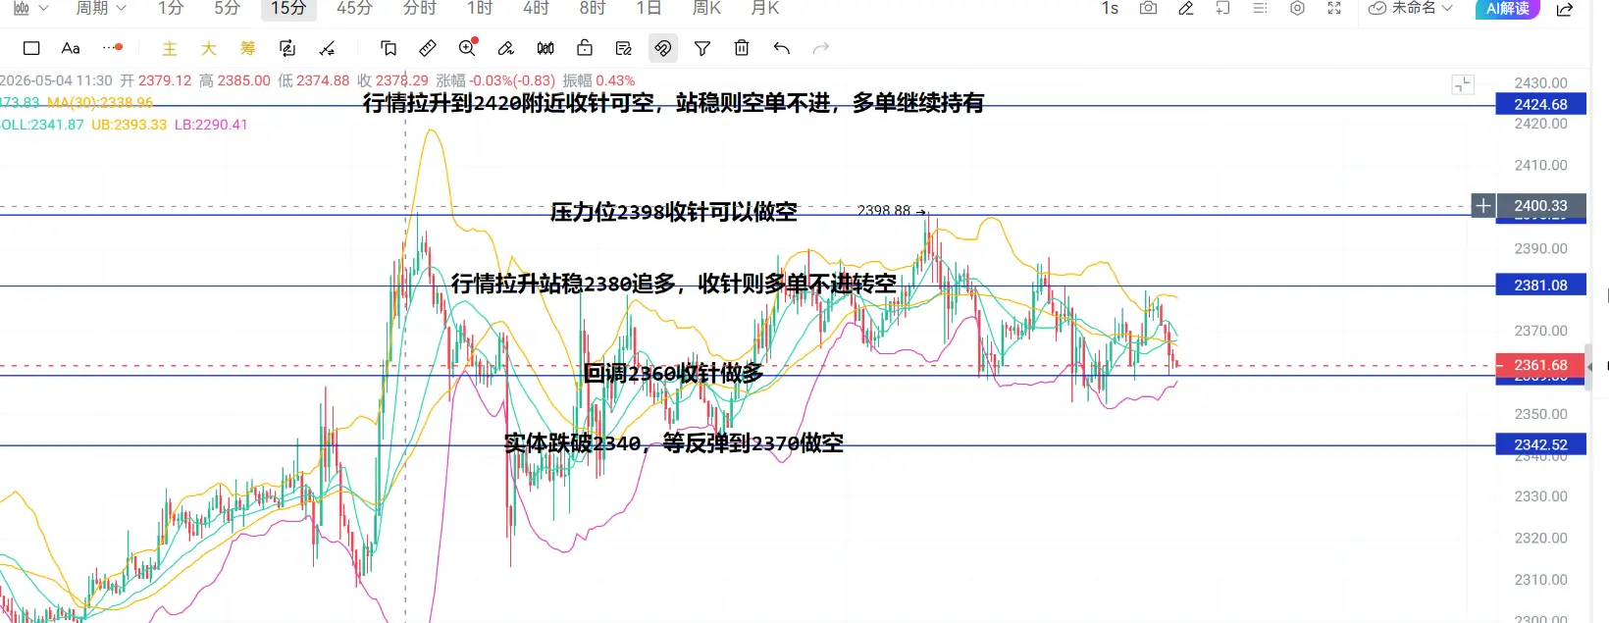Click the UB:2393.33 Bollinger label
The height and width of the screenshot is (623, 1609).
(129, 125)
